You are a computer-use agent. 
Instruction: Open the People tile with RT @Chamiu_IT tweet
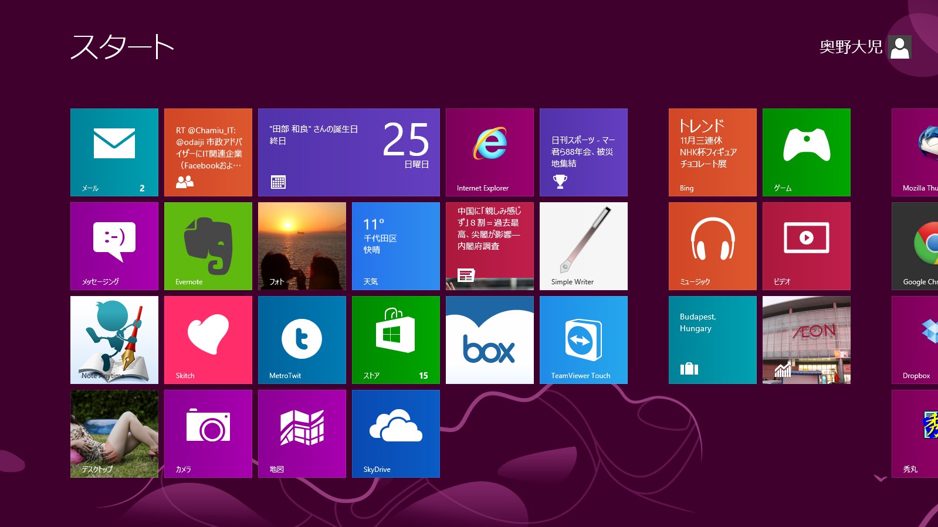click(x=208, y=152)
